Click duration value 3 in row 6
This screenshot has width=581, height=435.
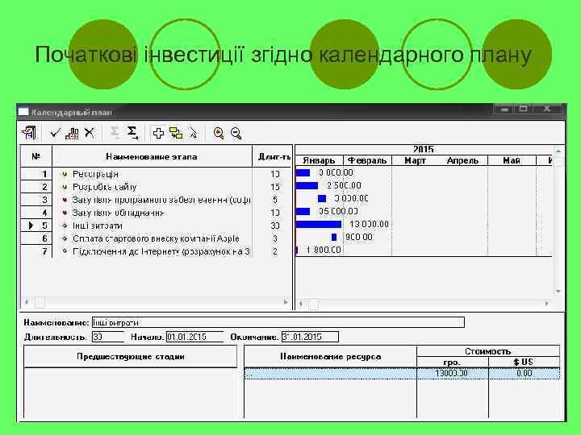275,238
